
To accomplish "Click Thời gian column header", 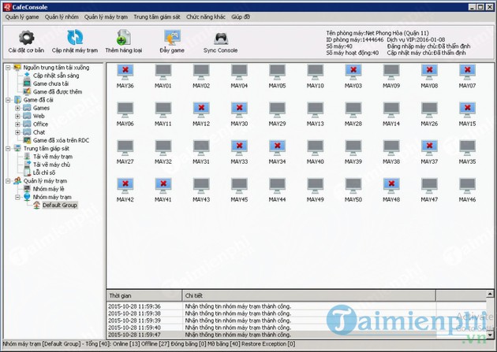I will (144, 296).
